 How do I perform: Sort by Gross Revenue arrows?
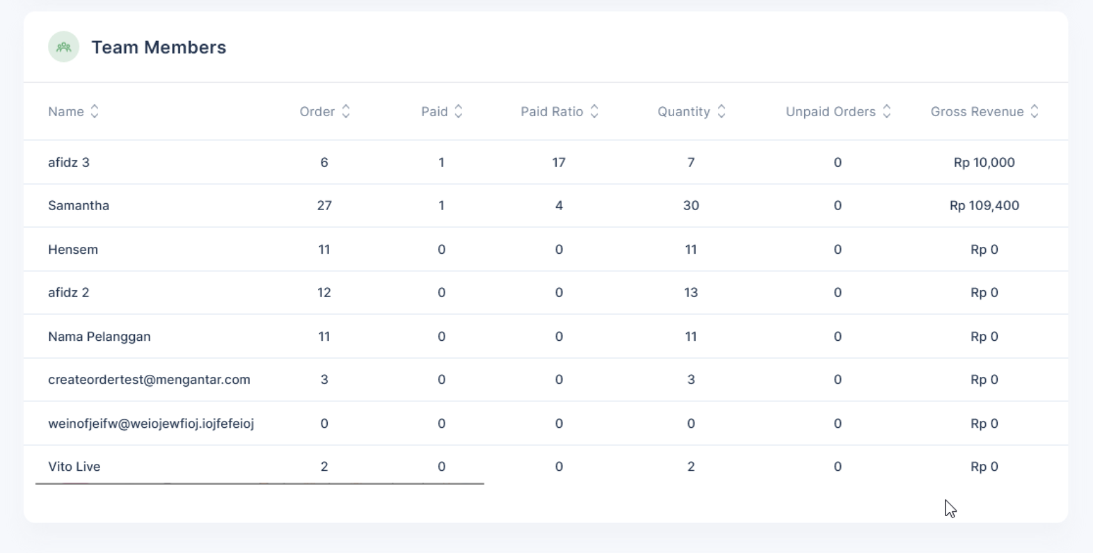[x=1035, y=111]
